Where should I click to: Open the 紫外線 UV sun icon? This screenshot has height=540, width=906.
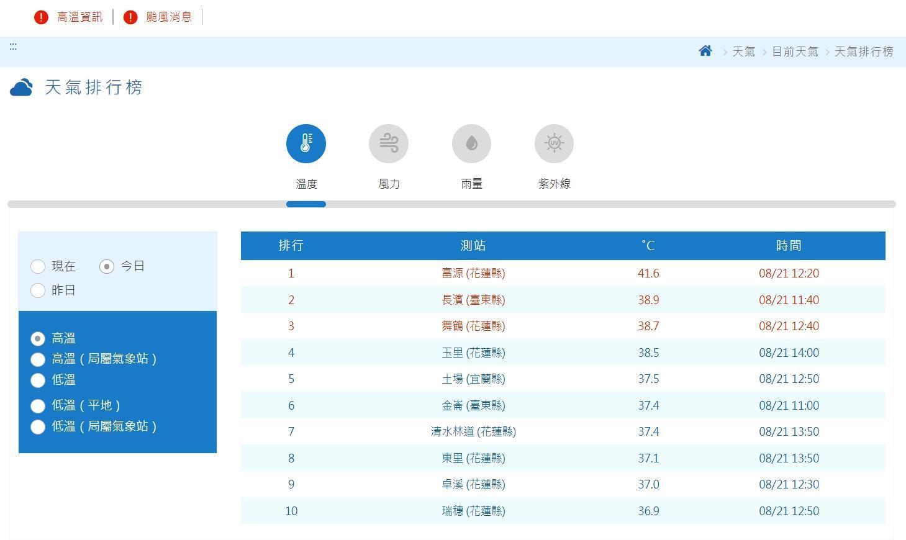pos(554,143)
